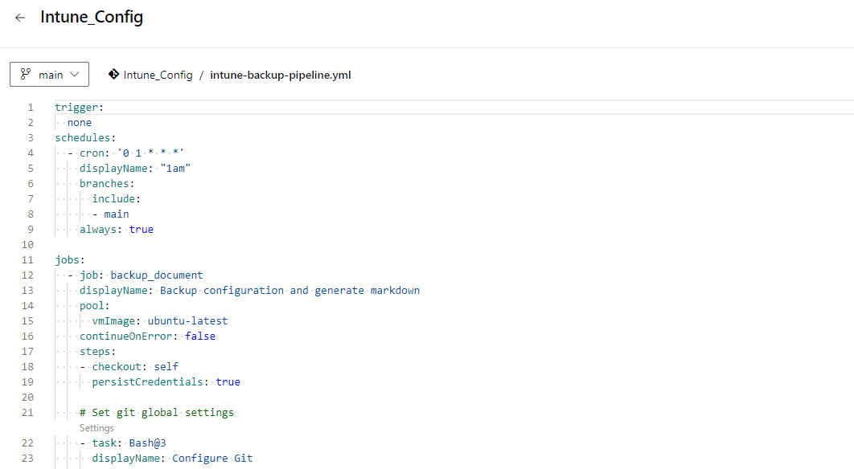Open the Intune_Config repository breadcrumb link
854x469 pixels.
(x=158, y=75)
